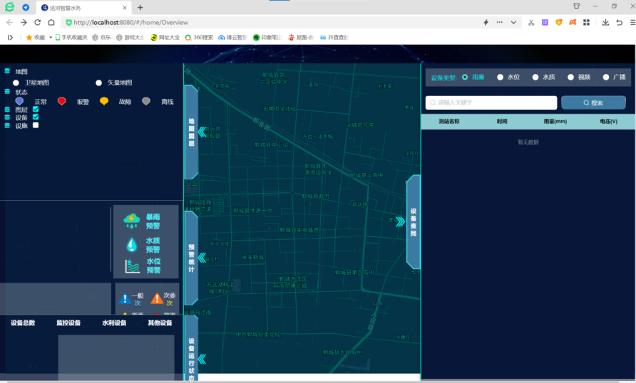636x383 pixels.
Task: Click the red 报警 status marker icon
Action: (x=62, y=102)
